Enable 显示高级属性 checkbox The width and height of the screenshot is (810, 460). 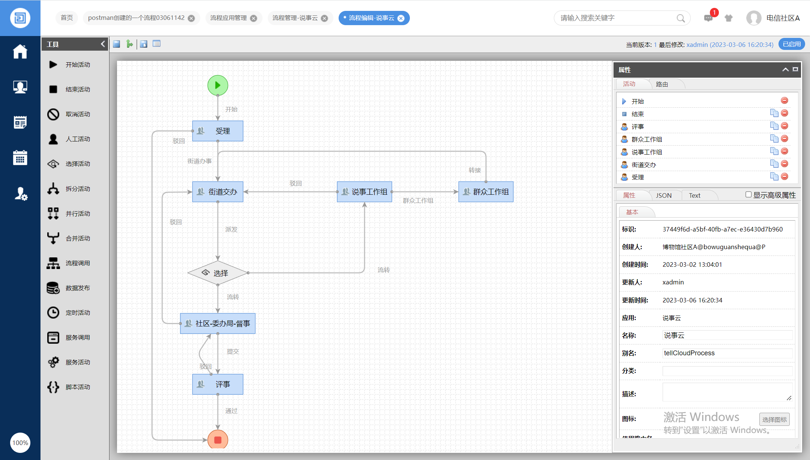(748, 194)
